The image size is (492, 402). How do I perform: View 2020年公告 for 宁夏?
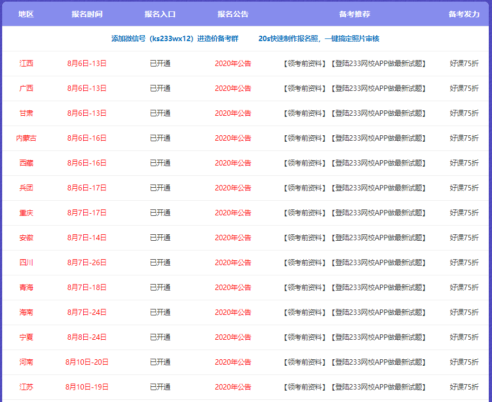pos(233,337)
